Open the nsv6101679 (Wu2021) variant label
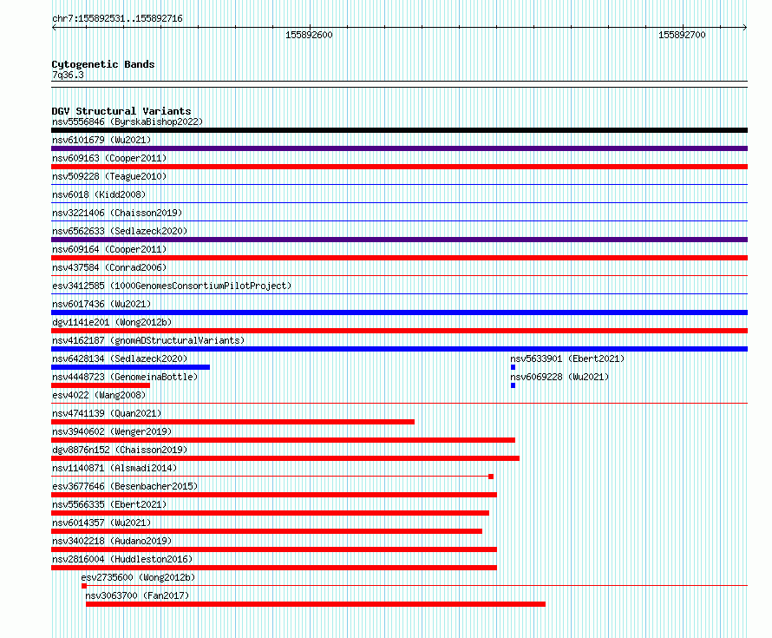Viewport: 772px width, 638px height. point(101,140)
